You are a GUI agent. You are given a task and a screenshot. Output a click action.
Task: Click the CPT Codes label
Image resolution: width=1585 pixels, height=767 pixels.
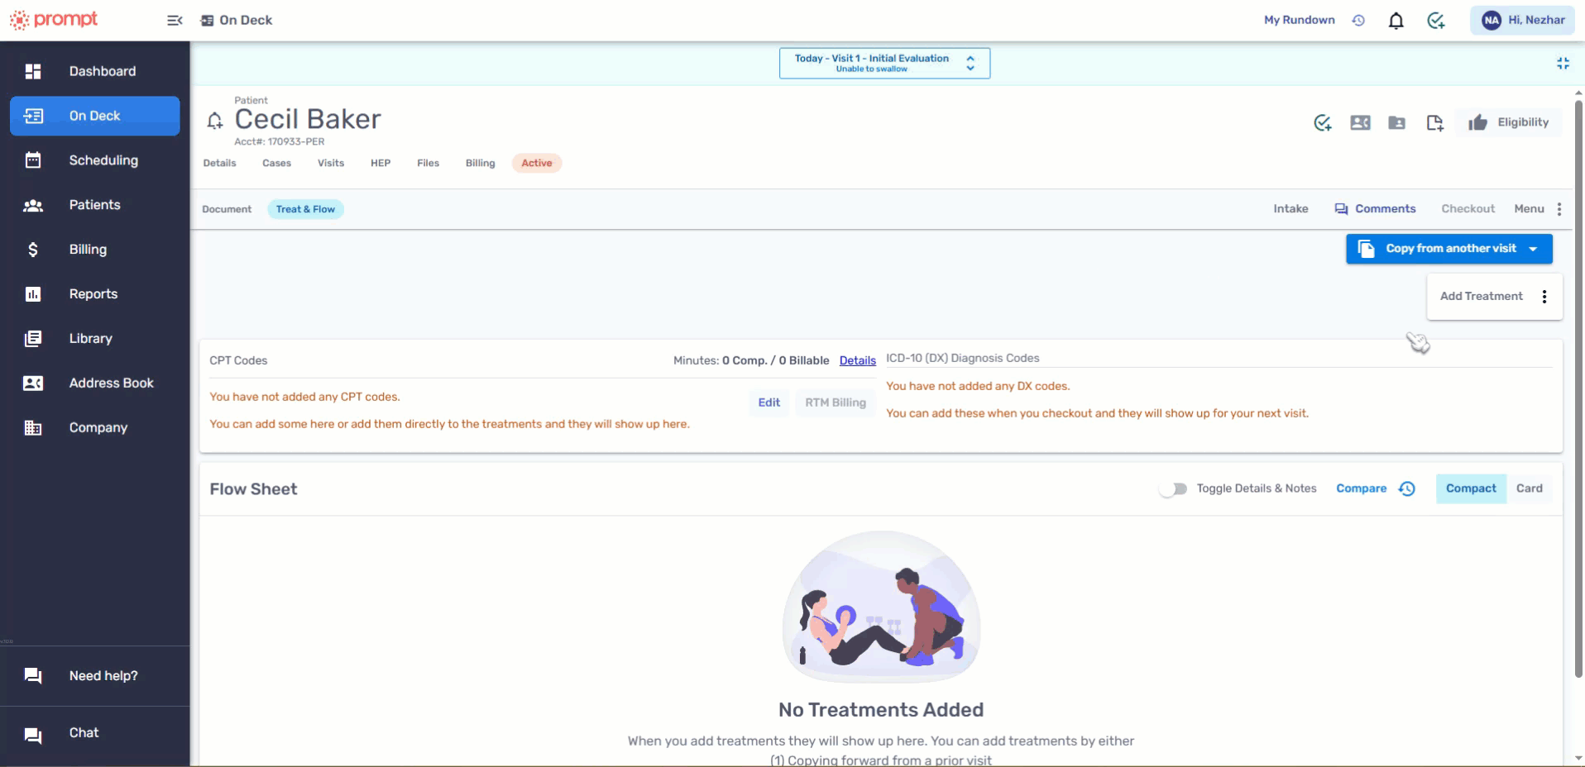[x=238, y=360]
